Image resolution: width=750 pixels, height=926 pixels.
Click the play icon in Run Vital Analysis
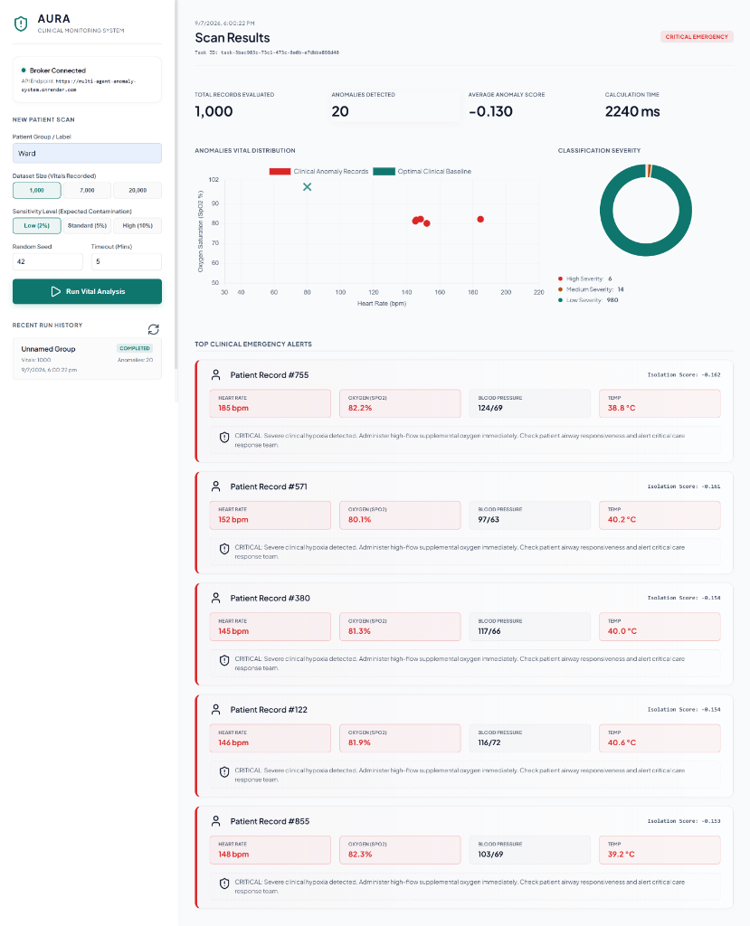pos(55,292)
